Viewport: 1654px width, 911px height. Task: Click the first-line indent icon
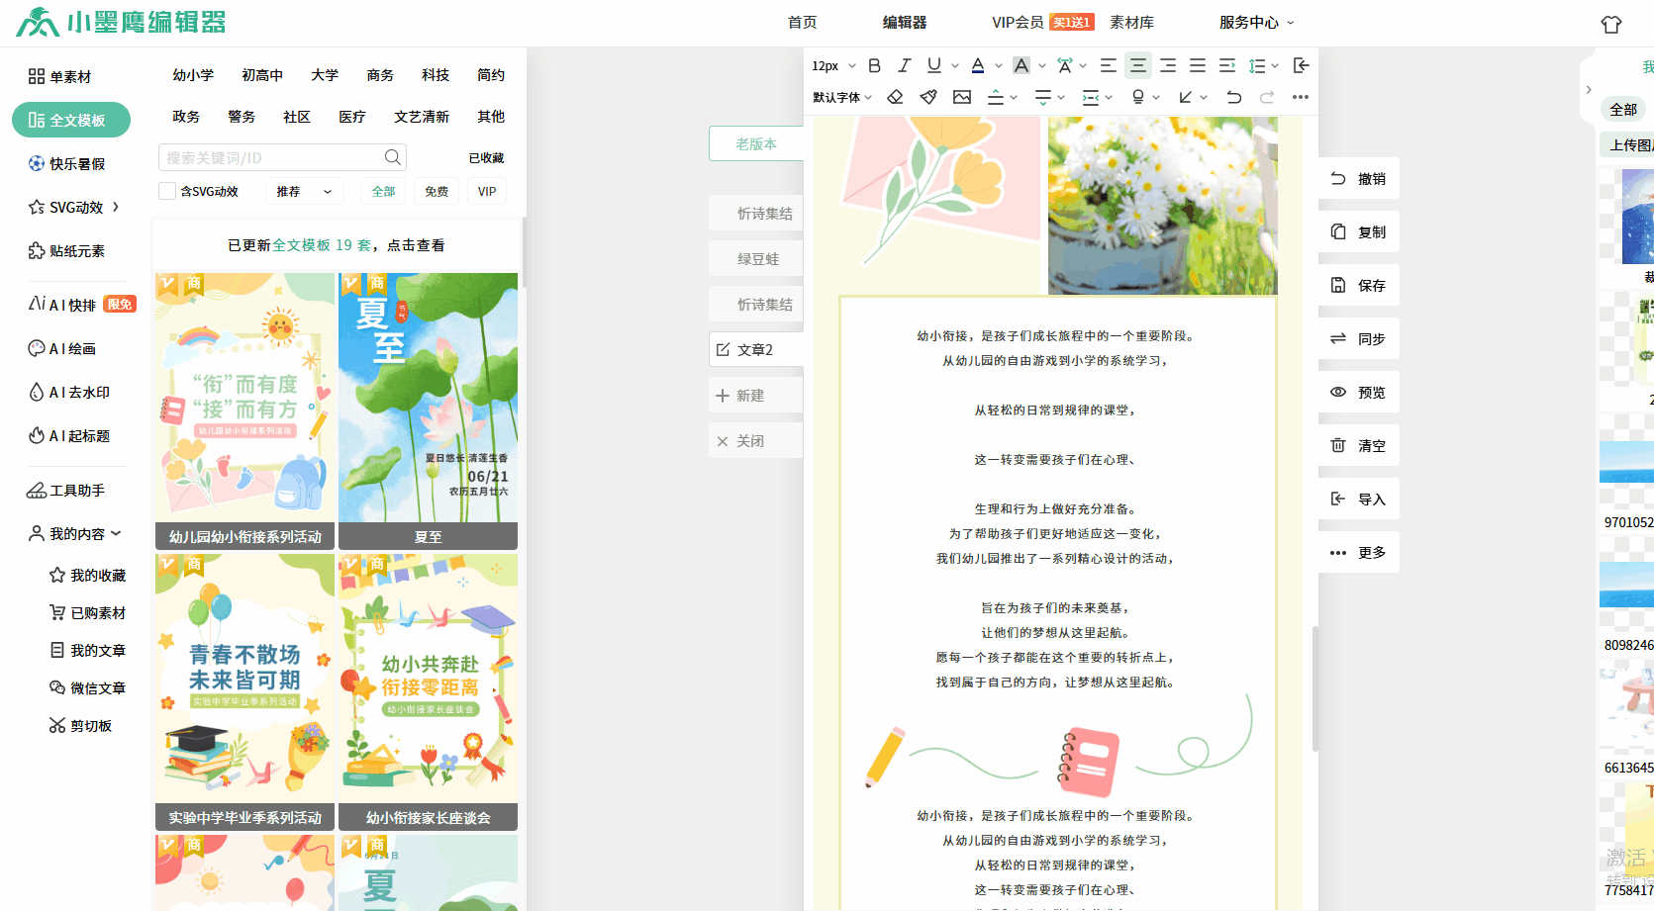[x=1227, y=65]
